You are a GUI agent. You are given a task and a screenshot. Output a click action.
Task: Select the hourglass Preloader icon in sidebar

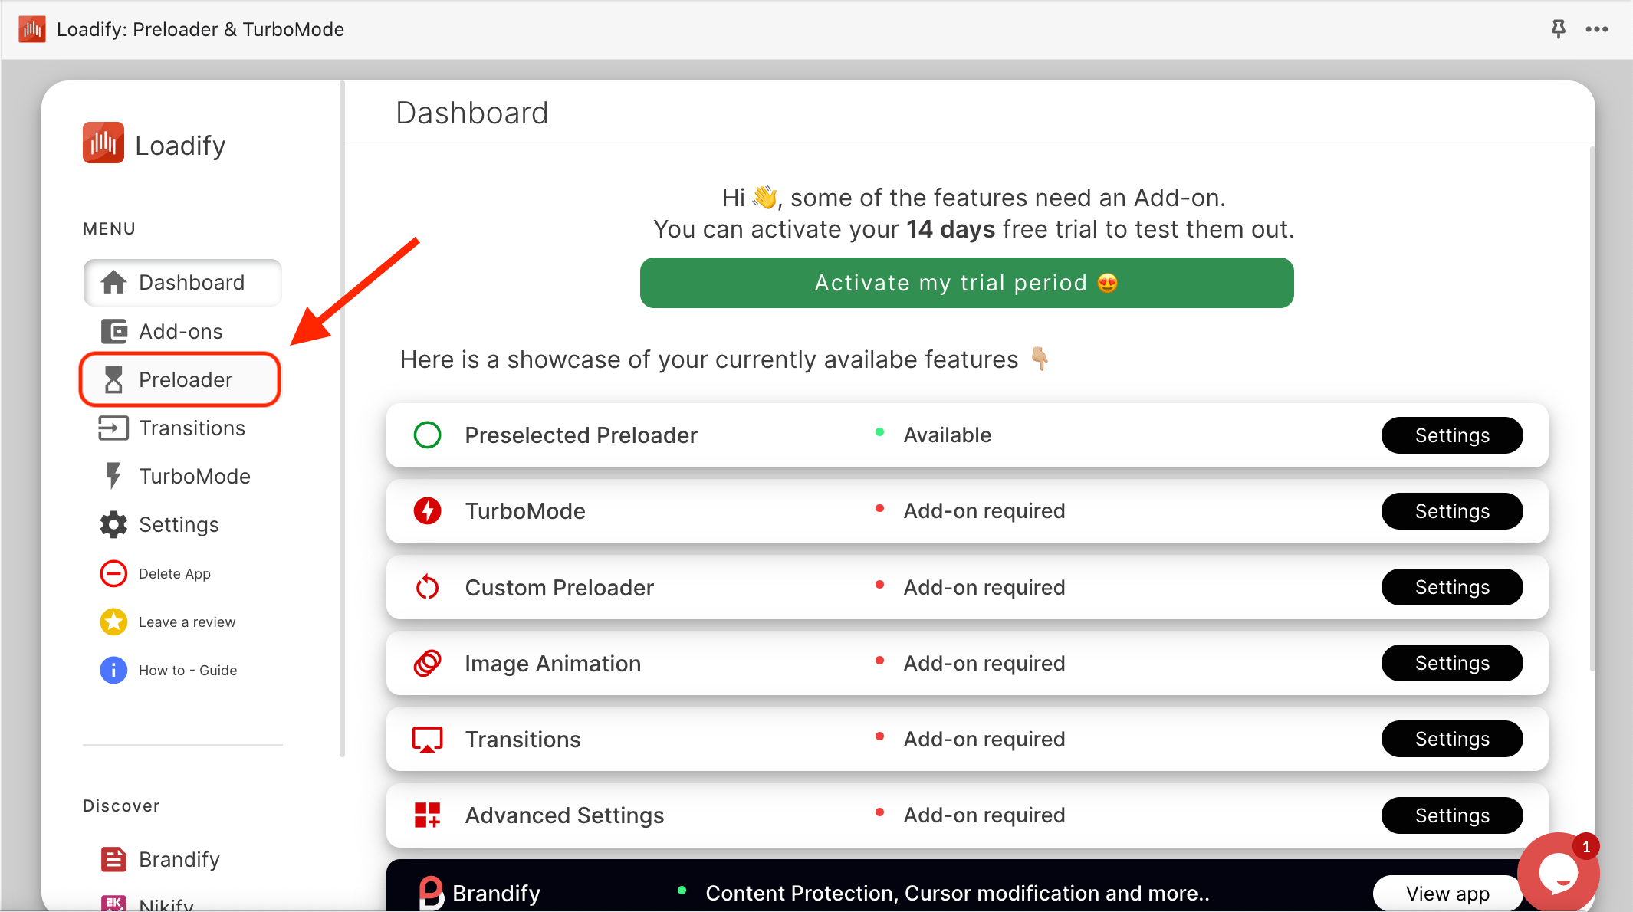point(113,379)
